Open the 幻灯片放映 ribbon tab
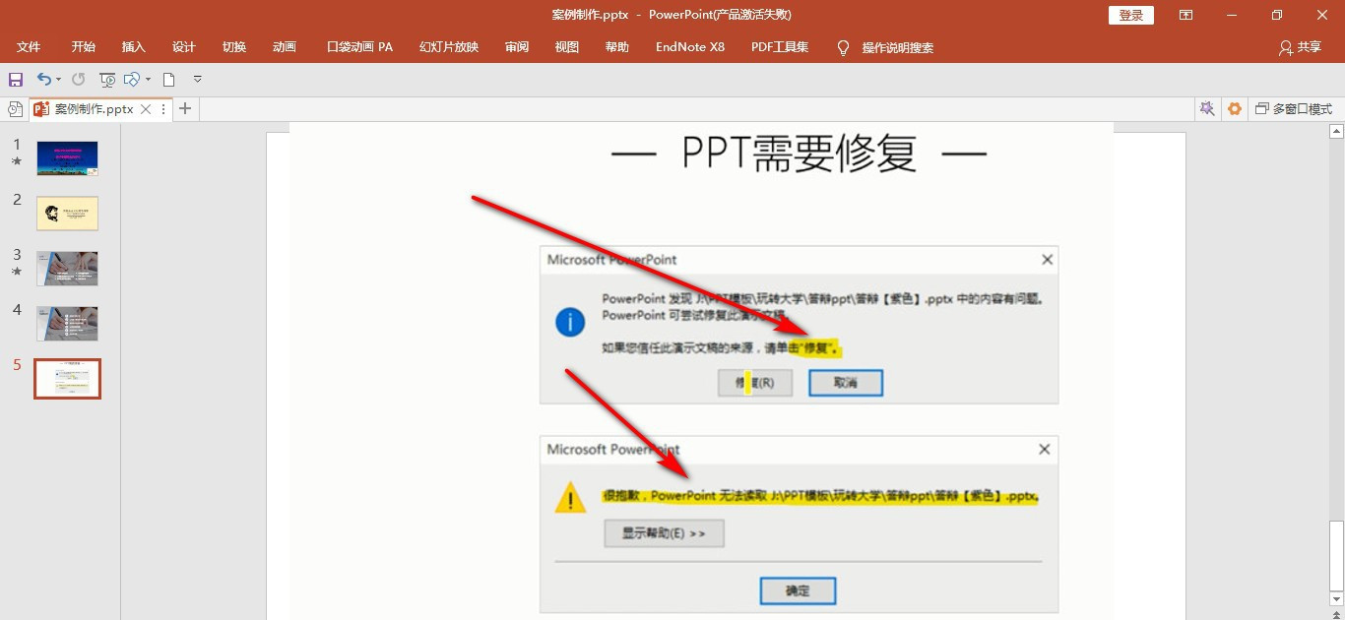1345x620 pixels. click(x=448, y=46)
